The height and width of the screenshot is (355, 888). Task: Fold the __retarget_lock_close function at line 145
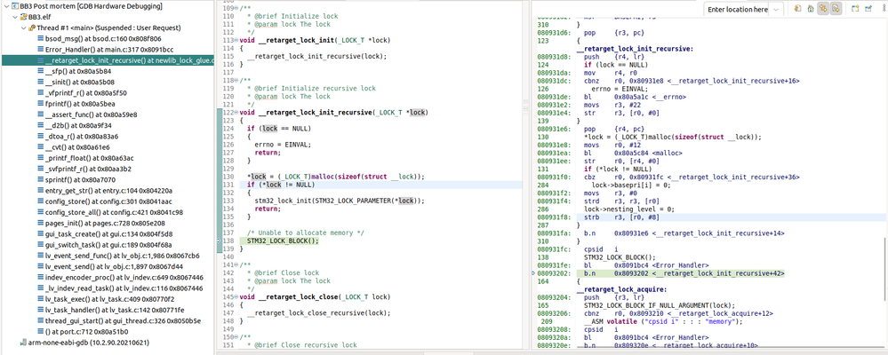[x=236, y=296]
